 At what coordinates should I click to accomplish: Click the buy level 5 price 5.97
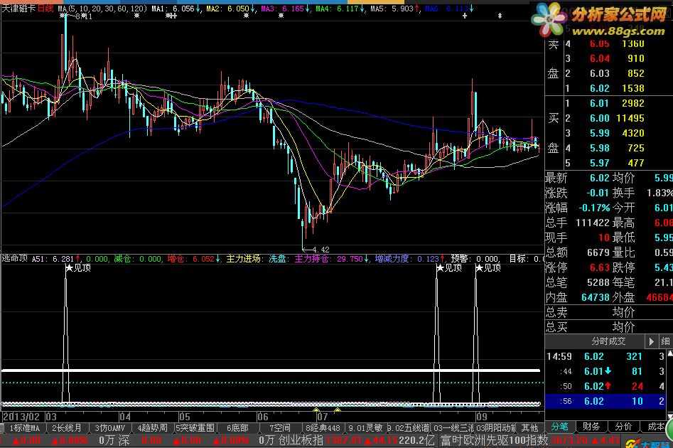(x=599, y=164)
